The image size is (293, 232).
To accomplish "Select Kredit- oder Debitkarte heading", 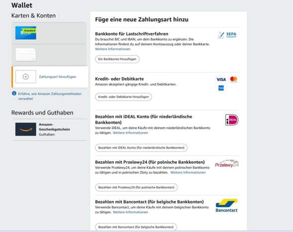I will point(119,79).
